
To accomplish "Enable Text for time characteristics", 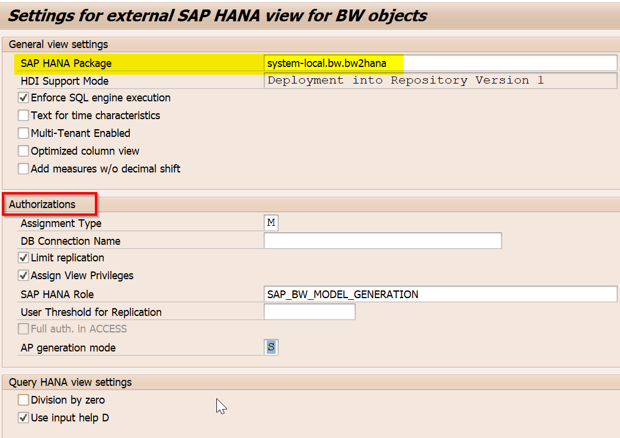I will [23, 116].
